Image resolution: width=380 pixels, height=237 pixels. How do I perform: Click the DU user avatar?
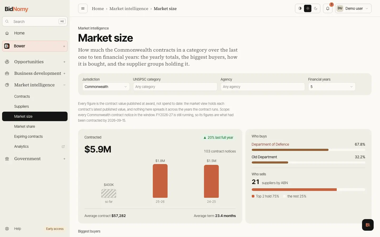coord(340,8)
